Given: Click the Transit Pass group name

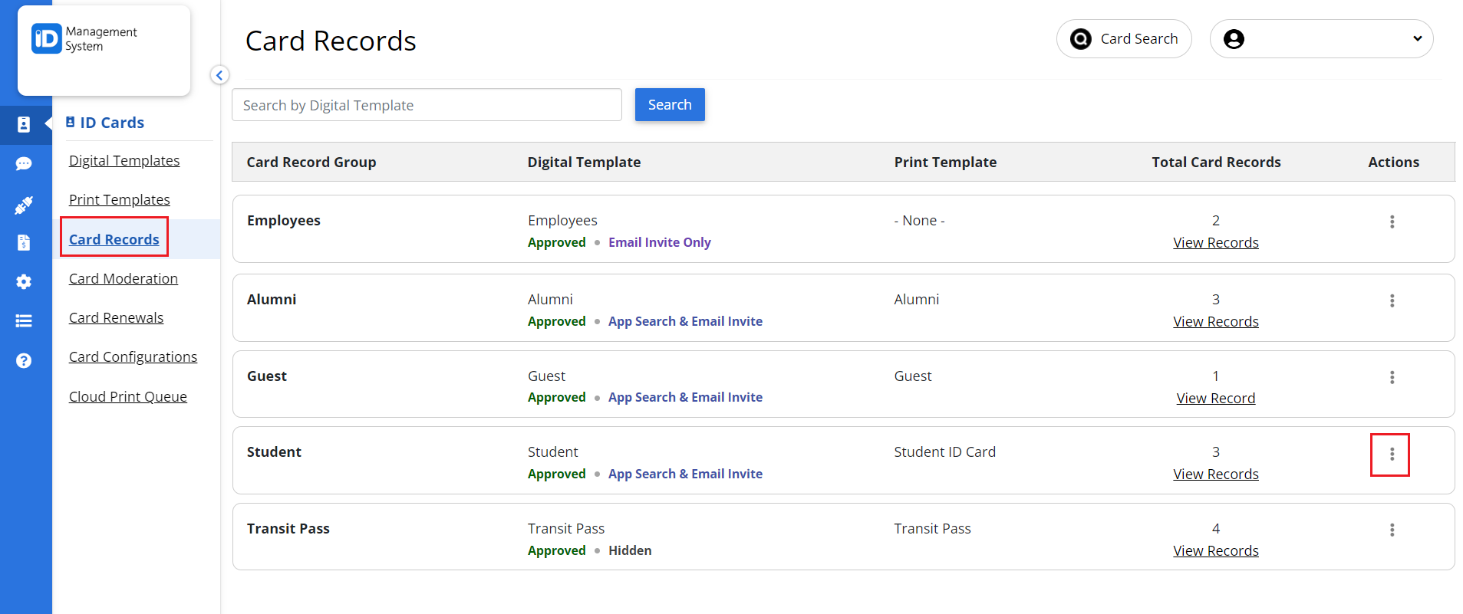Looking at the screenshot, I should pyautogui.click(x=288, y=528).
